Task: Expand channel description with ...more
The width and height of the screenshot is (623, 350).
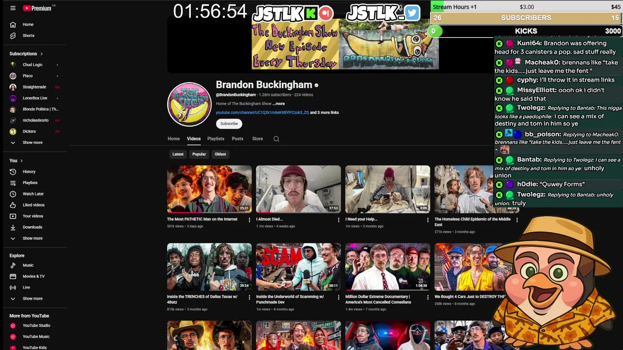Action: pos(278,104)
